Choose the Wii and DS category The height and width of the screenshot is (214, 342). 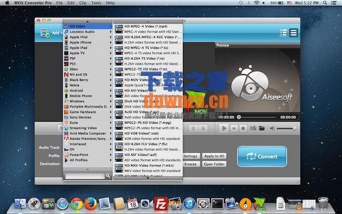[x=88, y=74]
